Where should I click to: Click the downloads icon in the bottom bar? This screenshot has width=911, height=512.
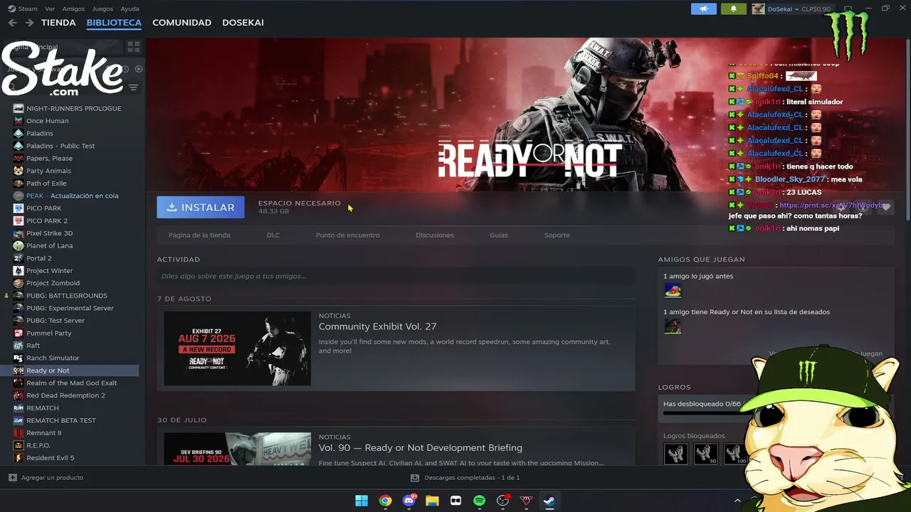tap(415, 478)
